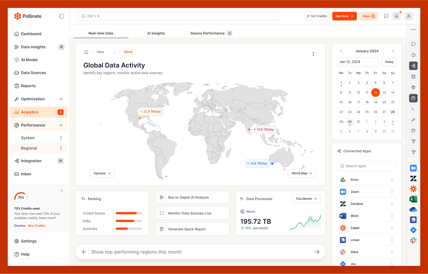This screenshot has width=428, height=274.
Task: Switch to the AI Insights tab
Action: click(156, 33)
